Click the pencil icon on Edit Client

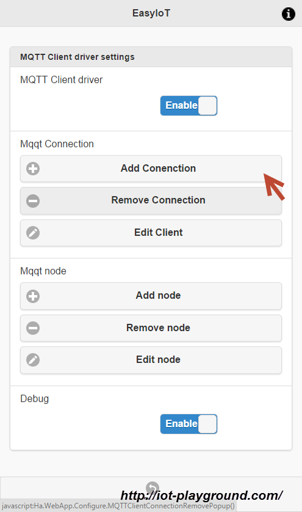(33, 233)
